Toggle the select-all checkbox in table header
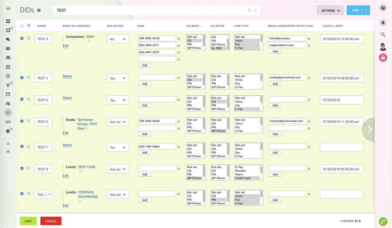This screenshot has height=228, width=392. tap(22, 26)
